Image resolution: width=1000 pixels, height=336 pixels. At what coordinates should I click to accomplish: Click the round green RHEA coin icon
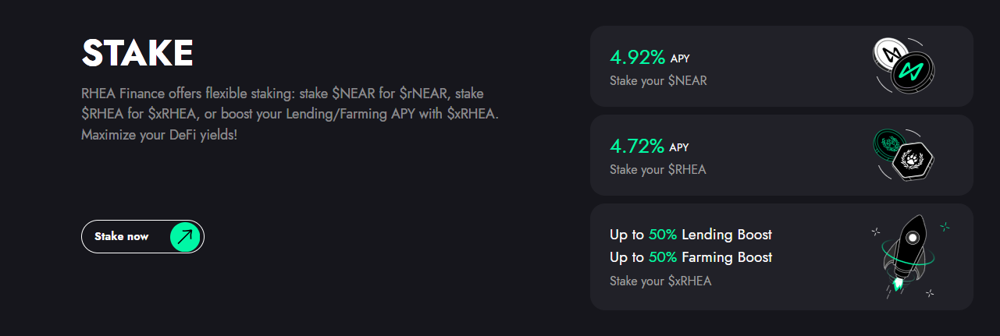coord(888,143)
